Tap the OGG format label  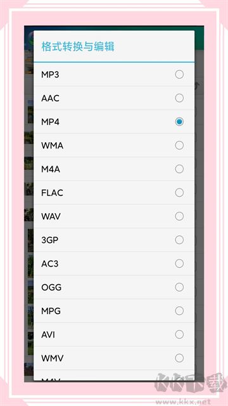point(51,287)
